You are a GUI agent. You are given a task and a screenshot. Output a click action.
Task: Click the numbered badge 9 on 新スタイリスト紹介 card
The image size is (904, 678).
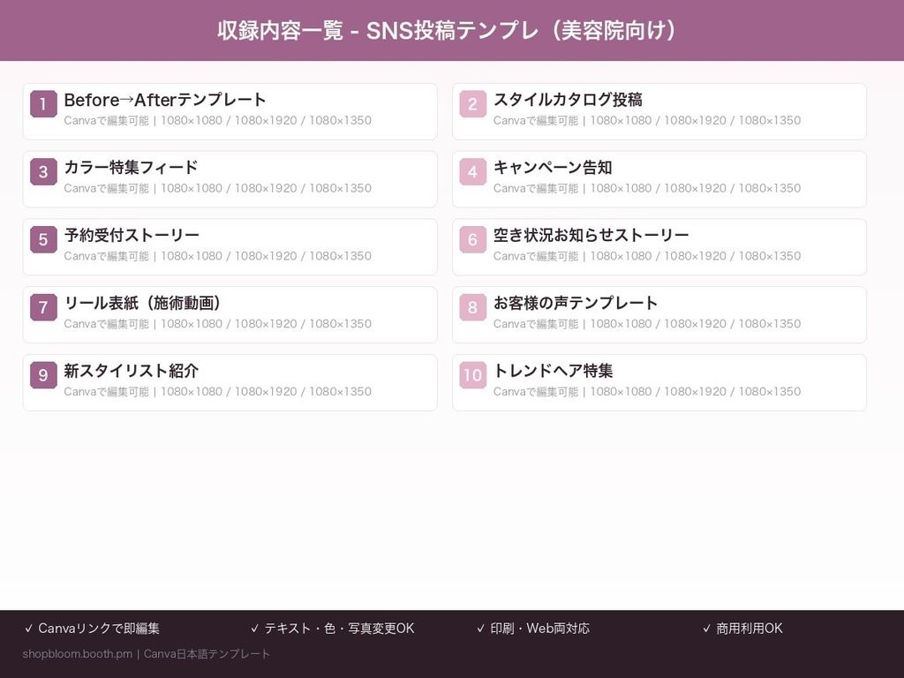pyautogui.click(x=43, y=375)
